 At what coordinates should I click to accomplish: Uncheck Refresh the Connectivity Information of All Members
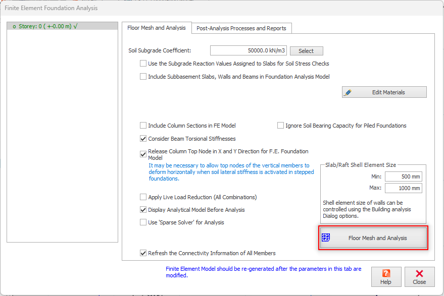coord(143,253)
